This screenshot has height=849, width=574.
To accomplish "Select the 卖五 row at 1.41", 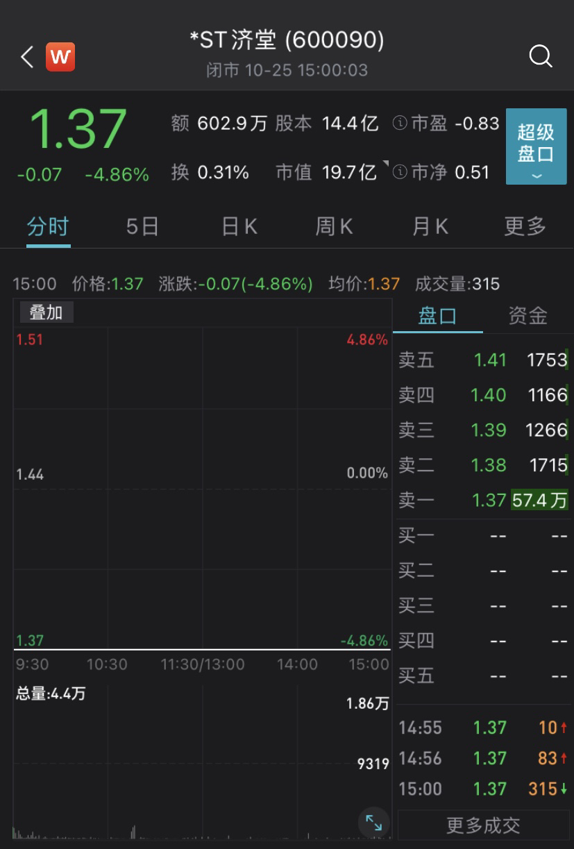I will click(483, 360).
